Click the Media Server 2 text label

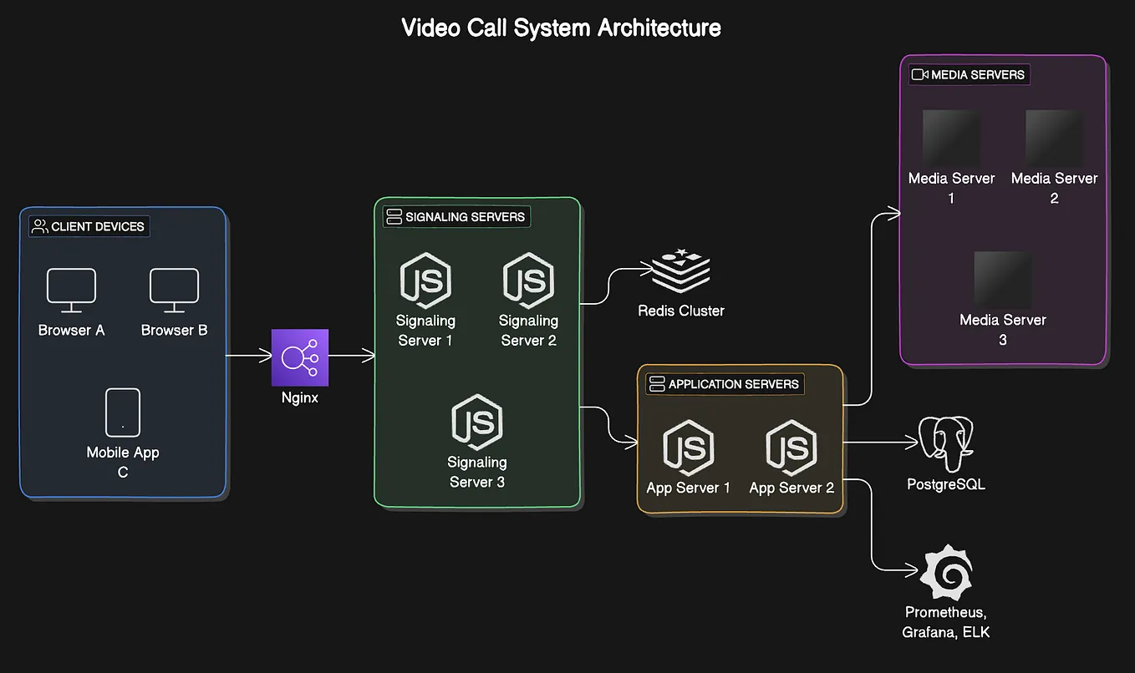point(1054,188)
